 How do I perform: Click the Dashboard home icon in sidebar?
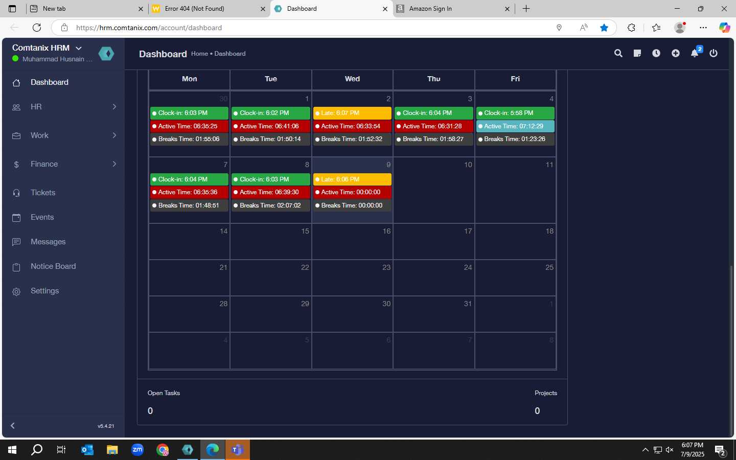[x=16, y=82]
